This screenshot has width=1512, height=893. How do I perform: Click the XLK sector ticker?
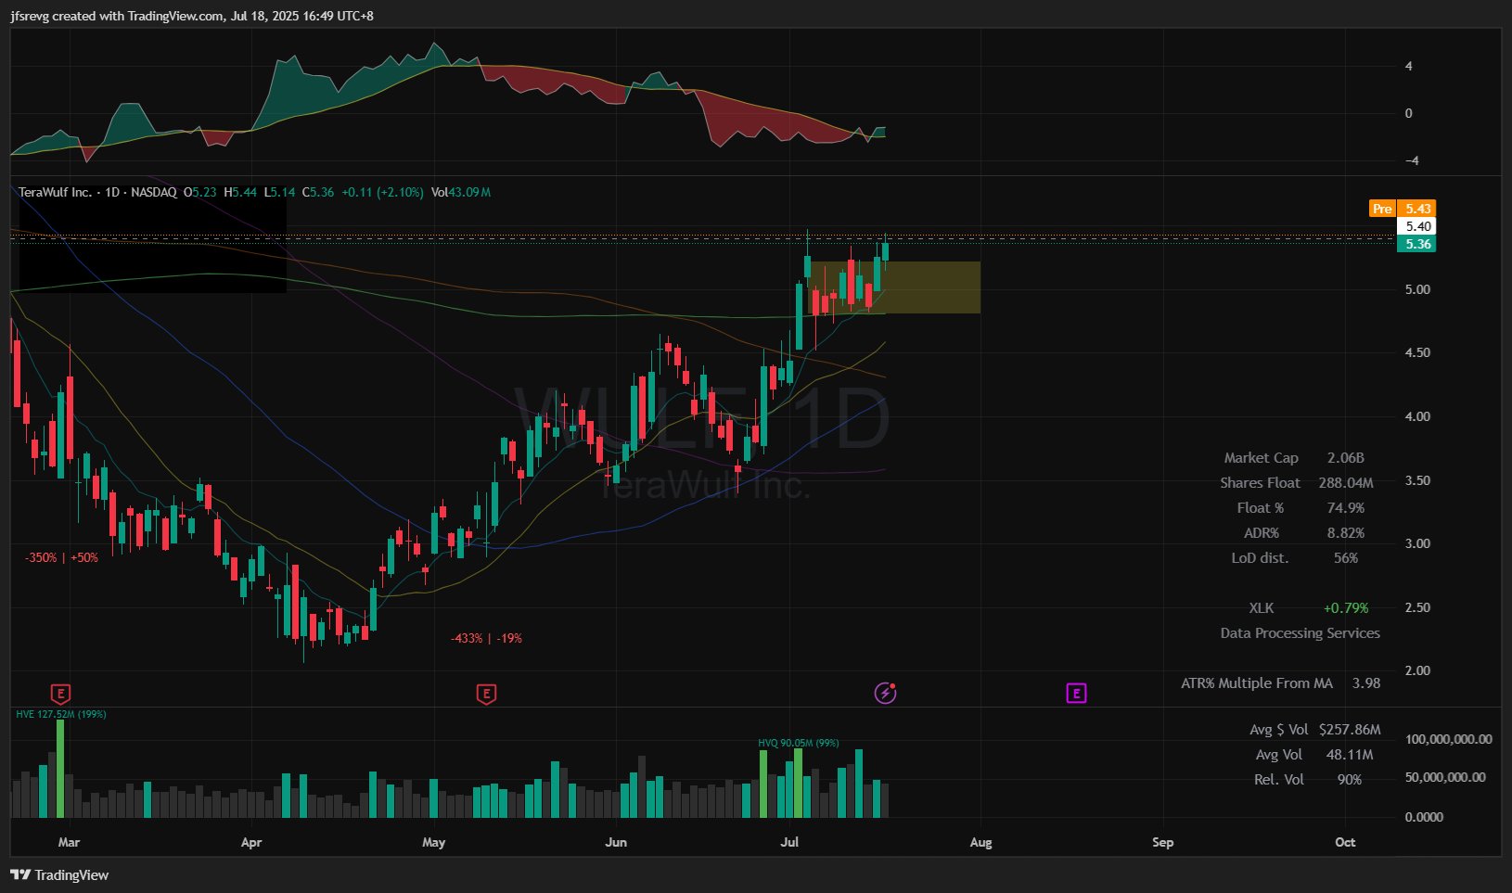[x=1261, y=607]
